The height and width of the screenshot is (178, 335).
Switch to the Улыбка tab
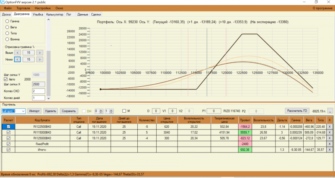[38, 14]
